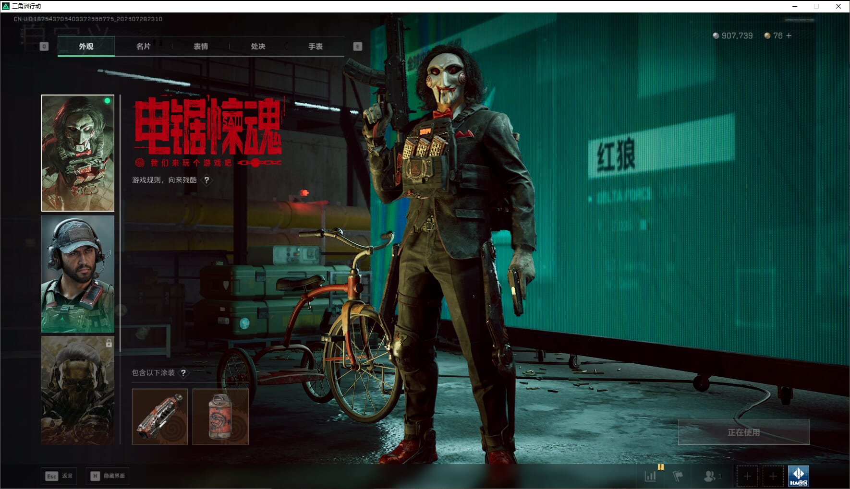Open help next to 游戏规则，向来残酷
Screen dimensions: 850x489
click(206, 180)
